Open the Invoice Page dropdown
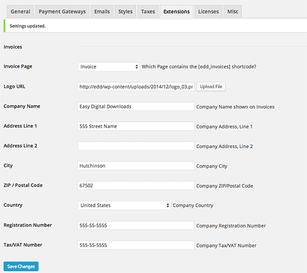 (109, 67)
